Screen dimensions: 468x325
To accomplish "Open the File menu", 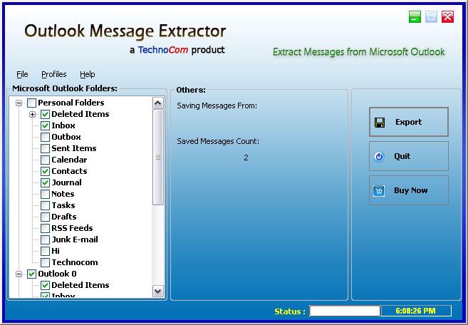I will [x=22, y=74].
